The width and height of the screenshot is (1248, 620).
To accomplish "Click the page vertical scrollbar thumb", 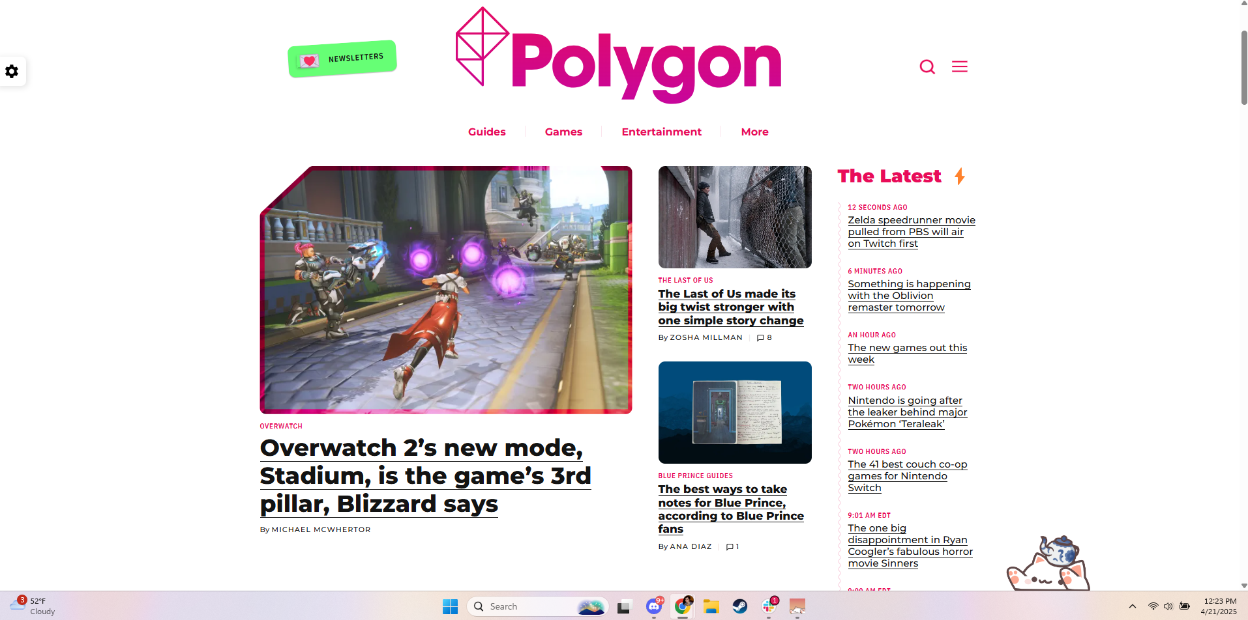I will point(1243,67).
